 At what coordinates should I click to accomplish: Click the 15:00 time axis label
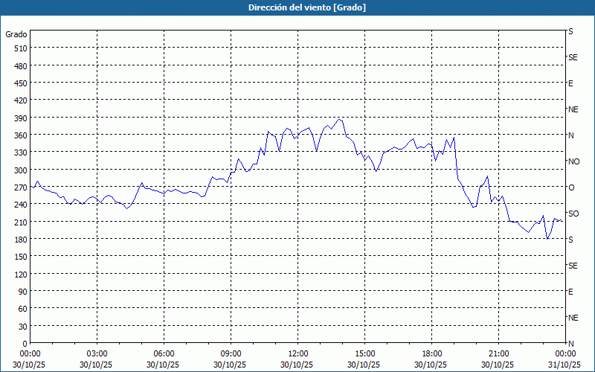point(364,354)
